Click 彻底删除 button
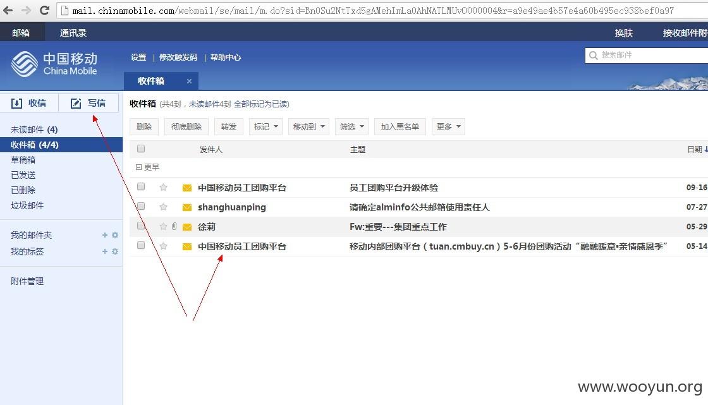Viewport: 708px width, 405px height. click(x=186, y=126)
